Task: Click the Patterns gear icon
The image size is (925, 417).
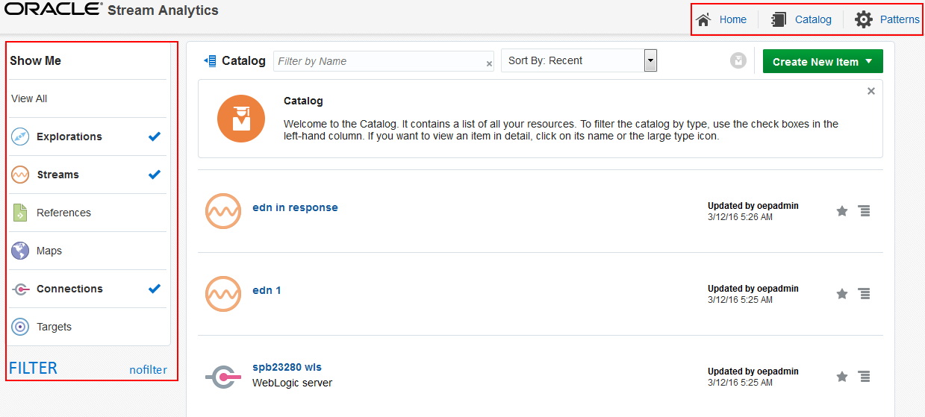Action: [864, 19]
